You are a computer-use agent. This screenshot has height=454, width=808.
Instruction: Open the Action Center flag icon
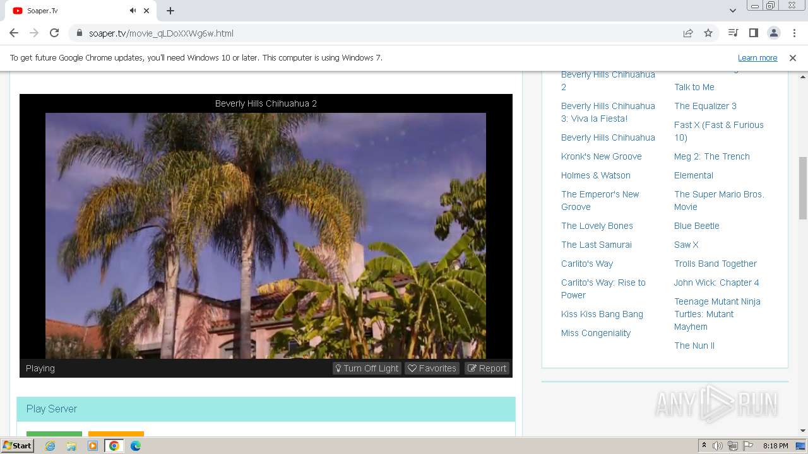pyautogui.click(x=748, y=446)
